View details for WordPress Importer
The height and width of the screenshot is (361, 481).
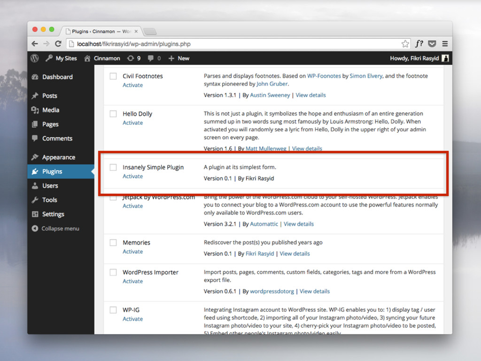click(x=314, y=291)
